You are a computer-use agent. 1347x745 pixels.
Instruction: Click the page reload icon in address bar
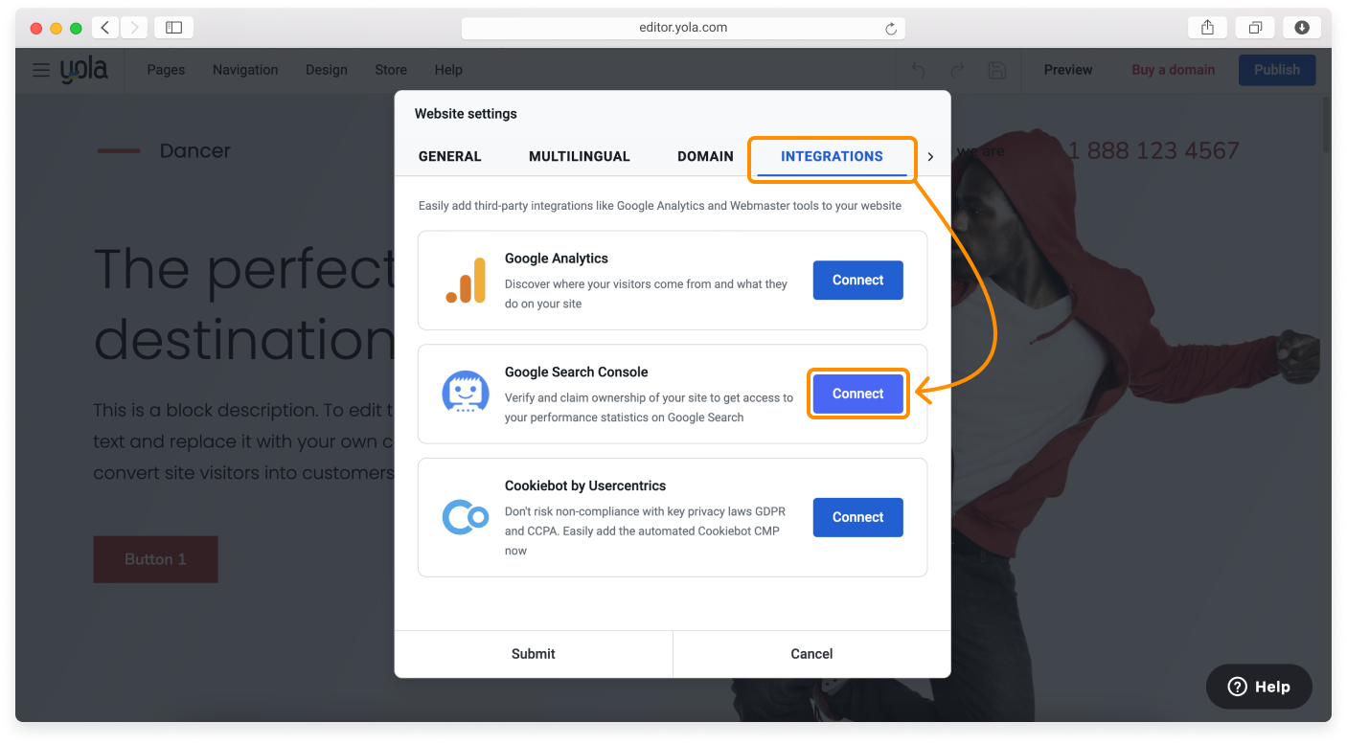point(890,27)
